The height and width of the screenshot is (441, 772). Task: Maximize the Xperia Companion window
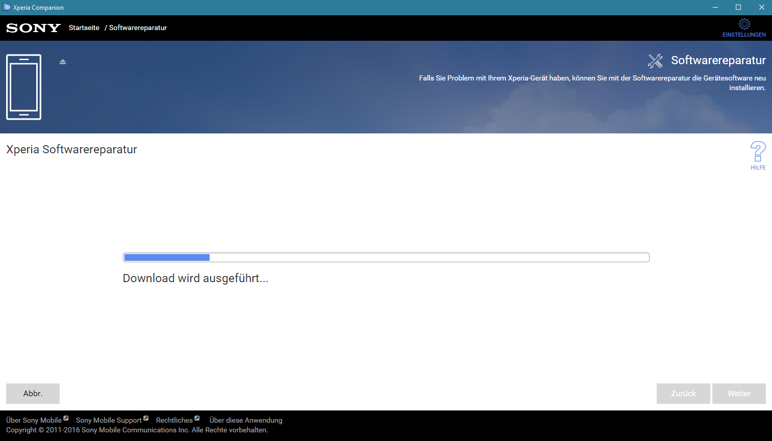point(738,7)
